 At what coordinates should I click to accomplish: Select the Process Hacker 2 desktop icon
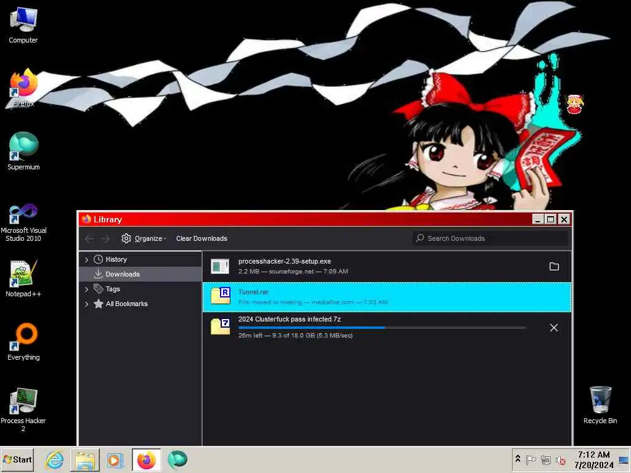tap(23, 410)
